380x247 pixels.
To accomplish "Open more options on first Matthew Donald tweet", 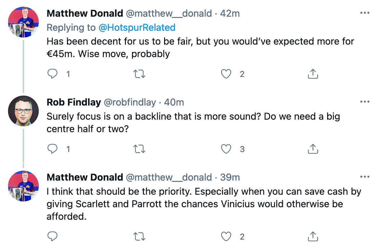I will pyautogui.click(x=365, y=13).
